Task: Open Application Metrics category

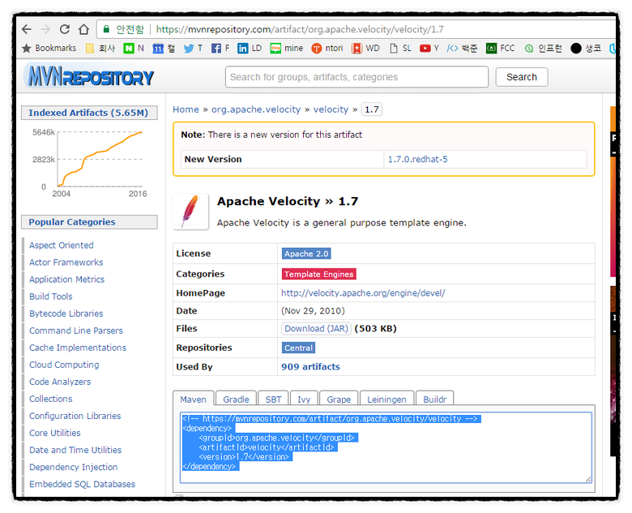Action: pyautogui.click(x=67, y=279)
